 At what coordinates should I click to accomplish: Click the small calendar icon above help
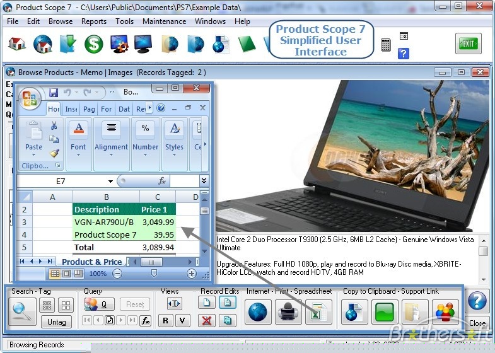tap(404, 36)
